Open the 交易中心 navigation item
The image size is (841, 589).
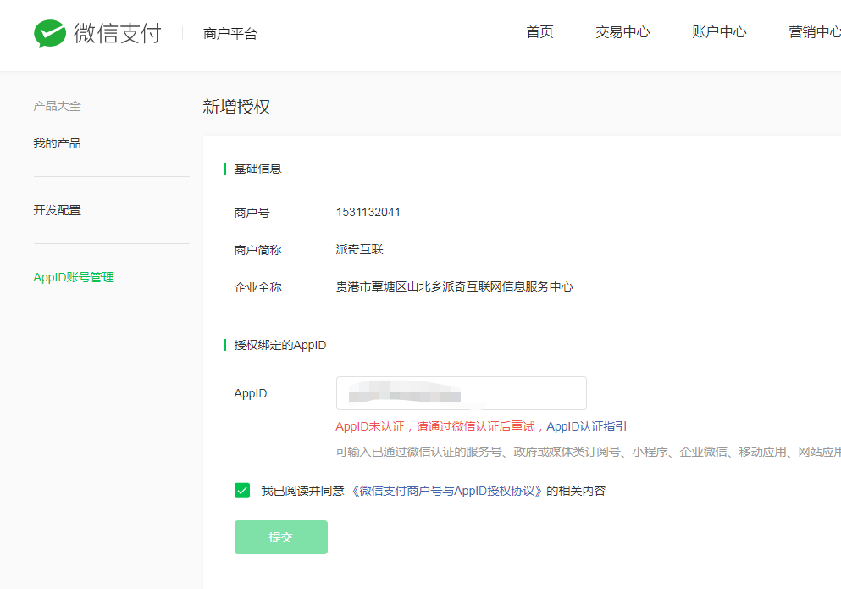(x=622, y=32)
